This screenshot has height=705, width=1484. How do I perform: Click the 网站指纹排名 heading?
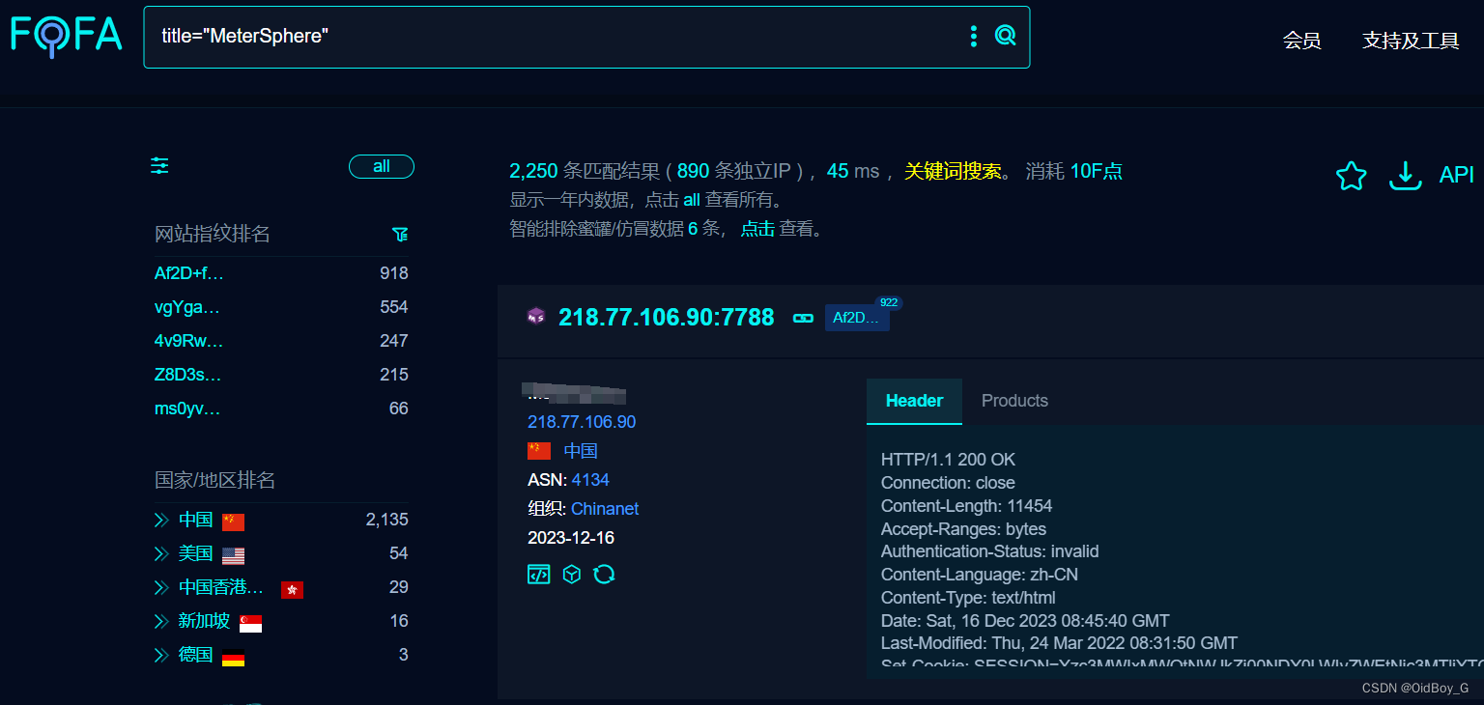click(213, 234)
